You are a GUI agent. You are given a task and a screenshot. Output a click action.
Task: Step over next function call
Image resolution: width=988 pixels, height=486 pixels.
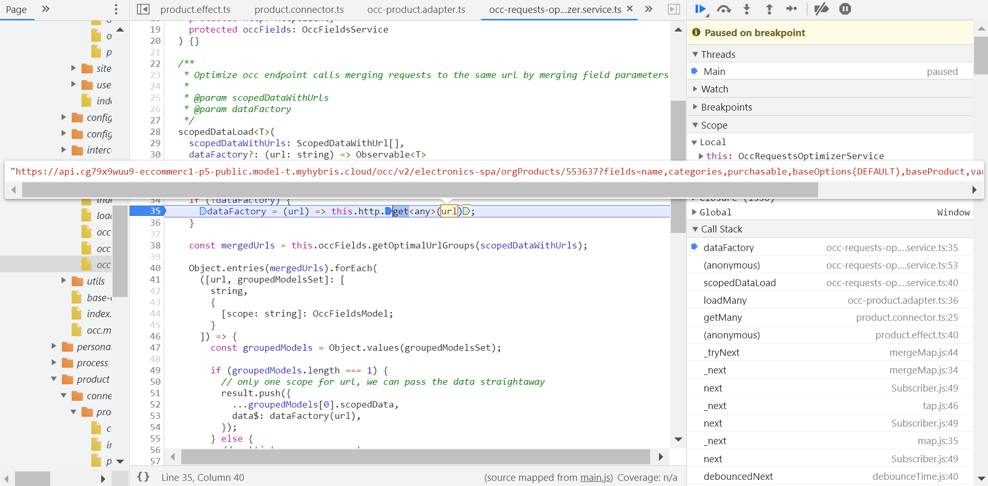click(x=724, y=9)
